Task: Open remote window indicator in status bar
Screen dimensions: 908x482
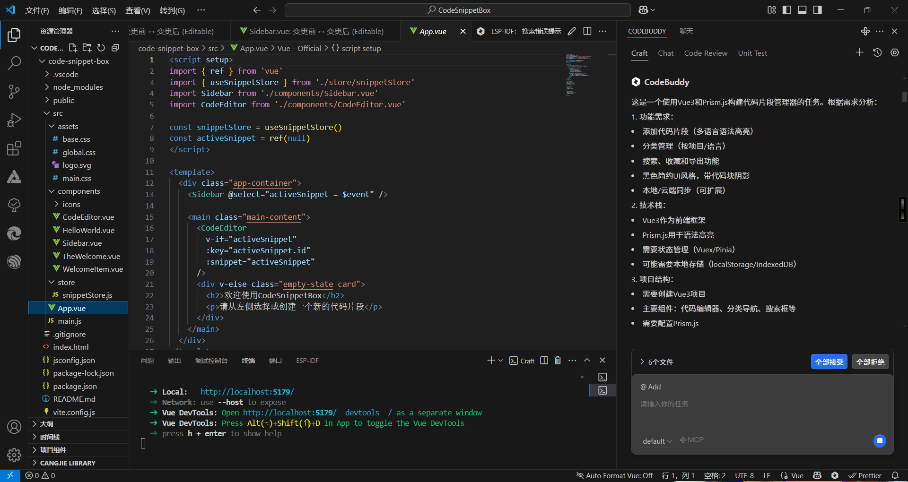Action: click(10, 475)
